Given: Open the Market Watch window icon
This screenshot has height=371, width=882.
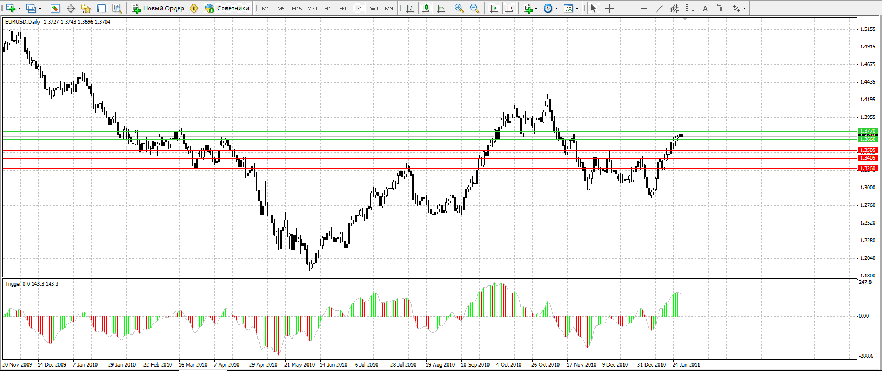Looking at the screenshot, I should (x=55, y=8).
